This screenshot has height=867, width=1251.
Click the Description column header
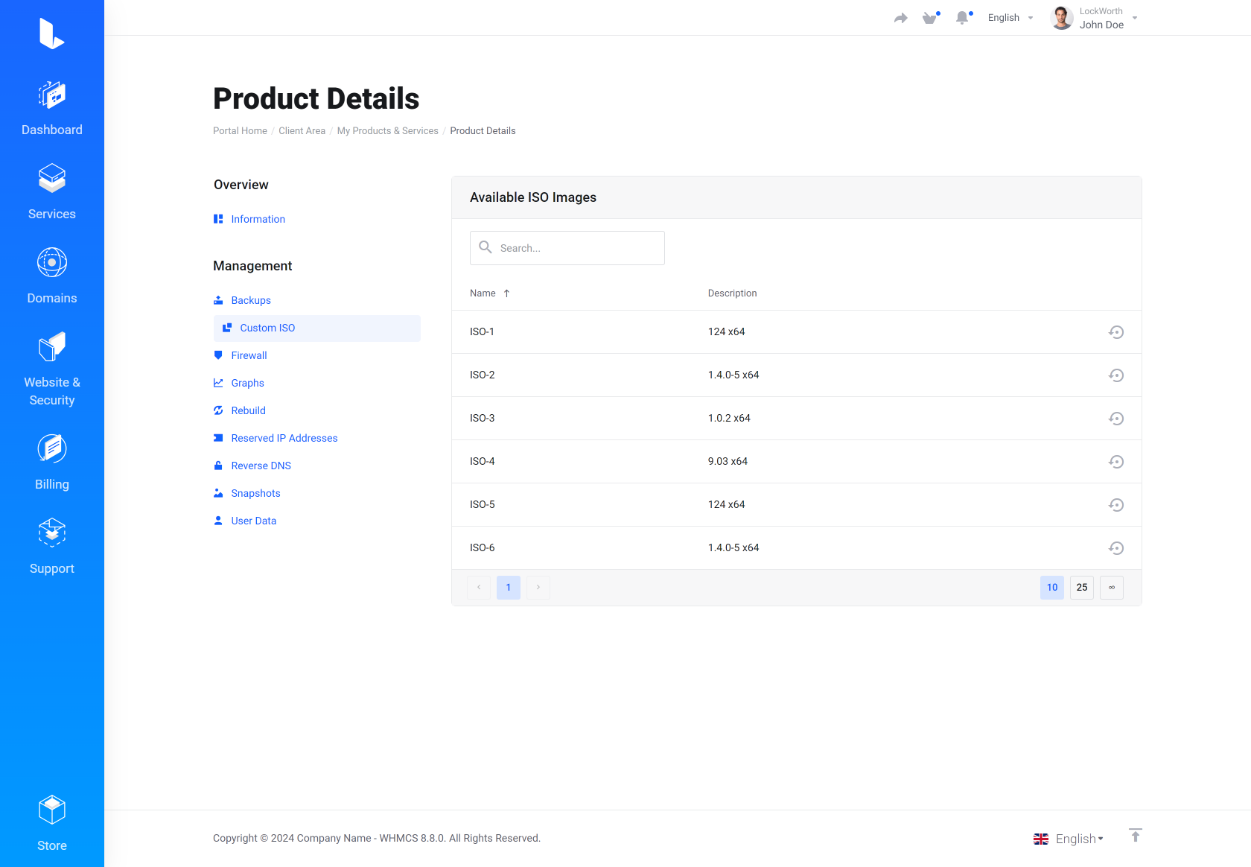click(732, 293)
